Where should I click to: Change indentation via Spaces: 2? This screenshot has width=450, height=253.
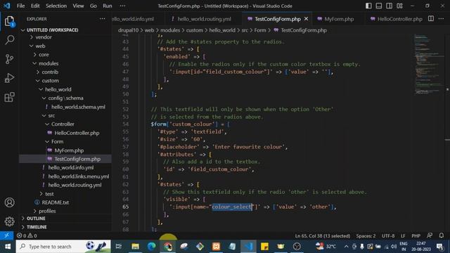coord(366,235)
